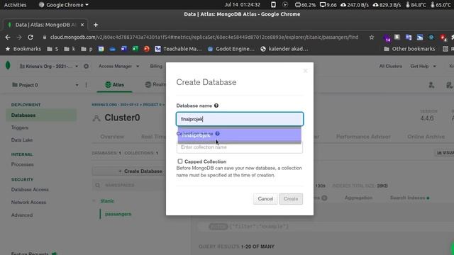Click the Namespaces search field
This screenshot has width=454, height=255.
click(129, 185)
